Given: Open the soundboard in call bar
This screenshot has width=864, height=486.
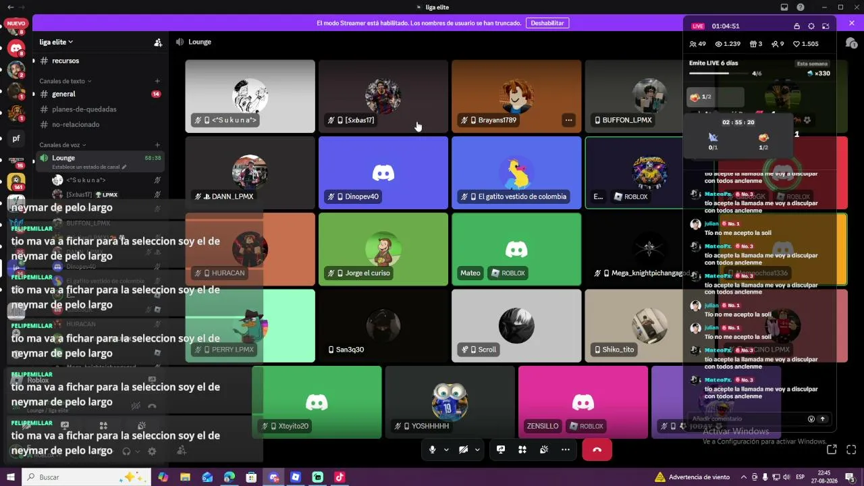Looking at the screenshot, I should click(543, 450).
